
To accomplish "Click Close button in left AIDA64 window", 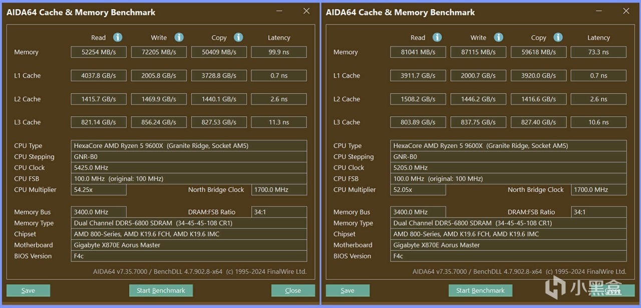I will click(293, 290).
